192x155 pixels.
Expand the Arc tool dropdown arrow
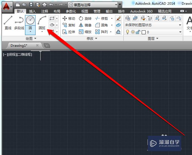tap(42, 32)
